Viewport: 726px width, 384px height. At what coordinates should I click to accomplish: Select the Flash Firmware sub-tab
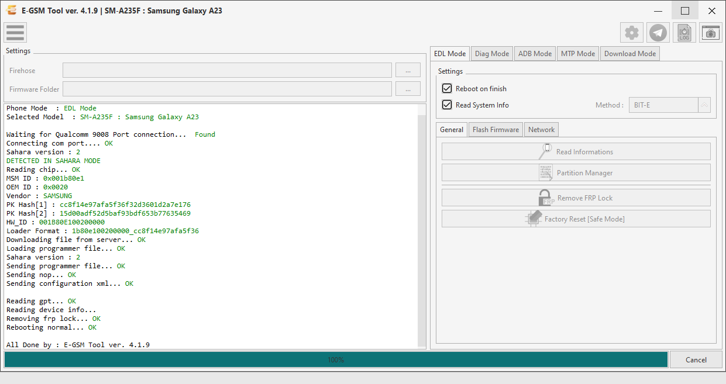pyautogui.click(x=496, y=129)
